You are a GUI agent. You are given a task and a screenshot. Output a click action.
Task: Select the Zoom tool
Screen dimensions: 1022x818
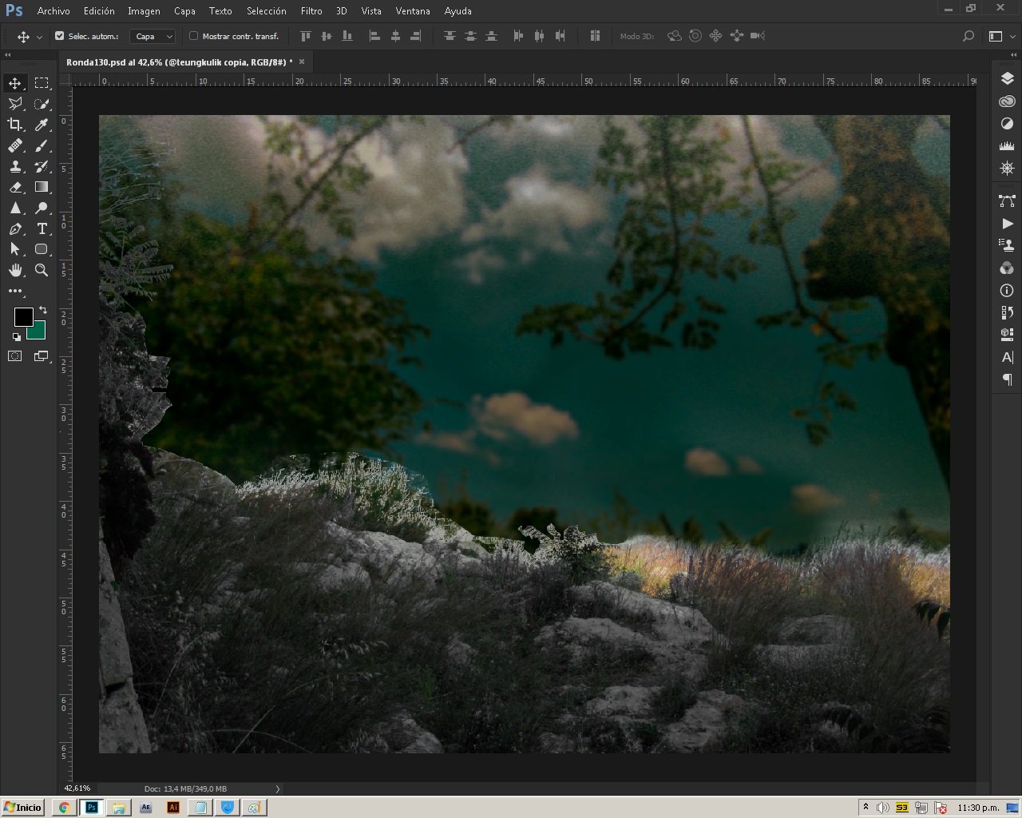click(42, 270)
